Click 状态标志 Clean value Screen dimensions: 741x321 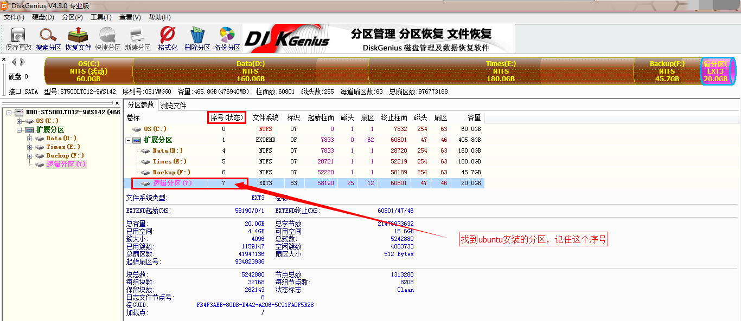[405, 290]
